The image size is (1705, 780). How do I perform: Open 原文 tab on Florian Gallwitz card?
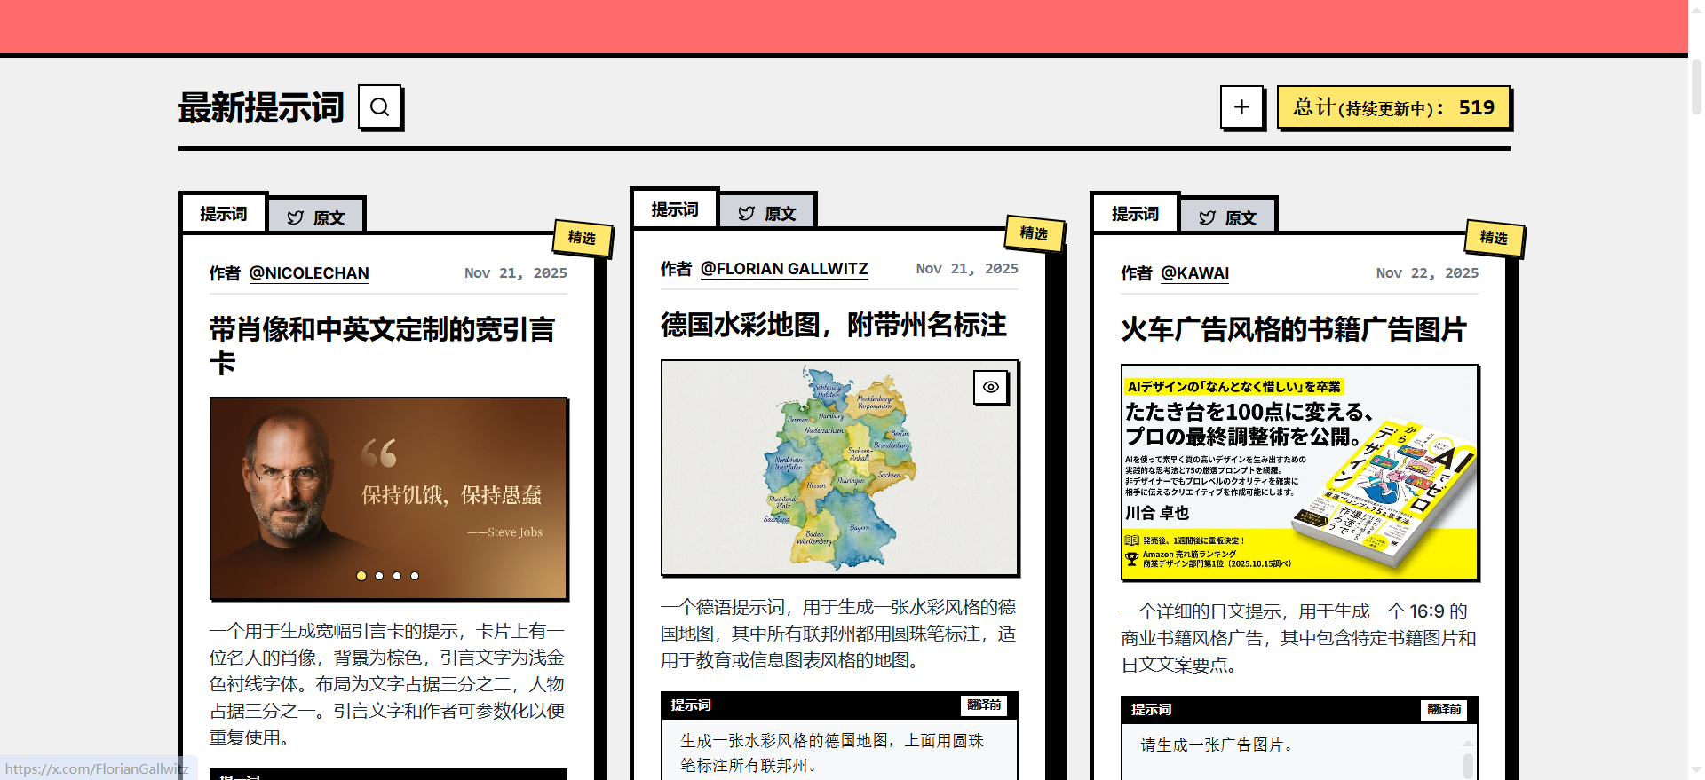pos(767,213)
